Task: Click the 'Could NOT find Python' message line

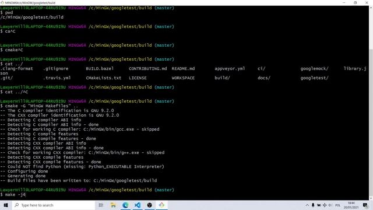Action: 82,166
